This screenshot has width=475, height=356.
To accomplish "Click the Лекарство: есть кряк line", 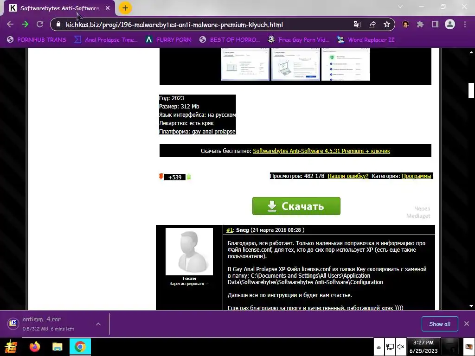I will tap(186, 123).
